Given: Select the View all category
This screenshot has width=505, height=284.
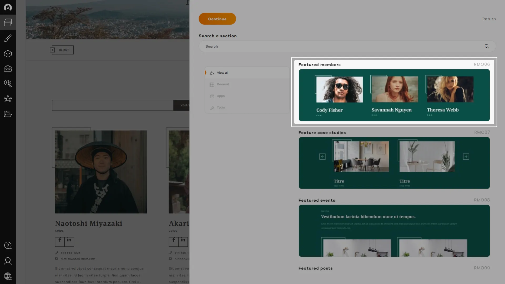Looking at the screenshot, I should point(223,73).
